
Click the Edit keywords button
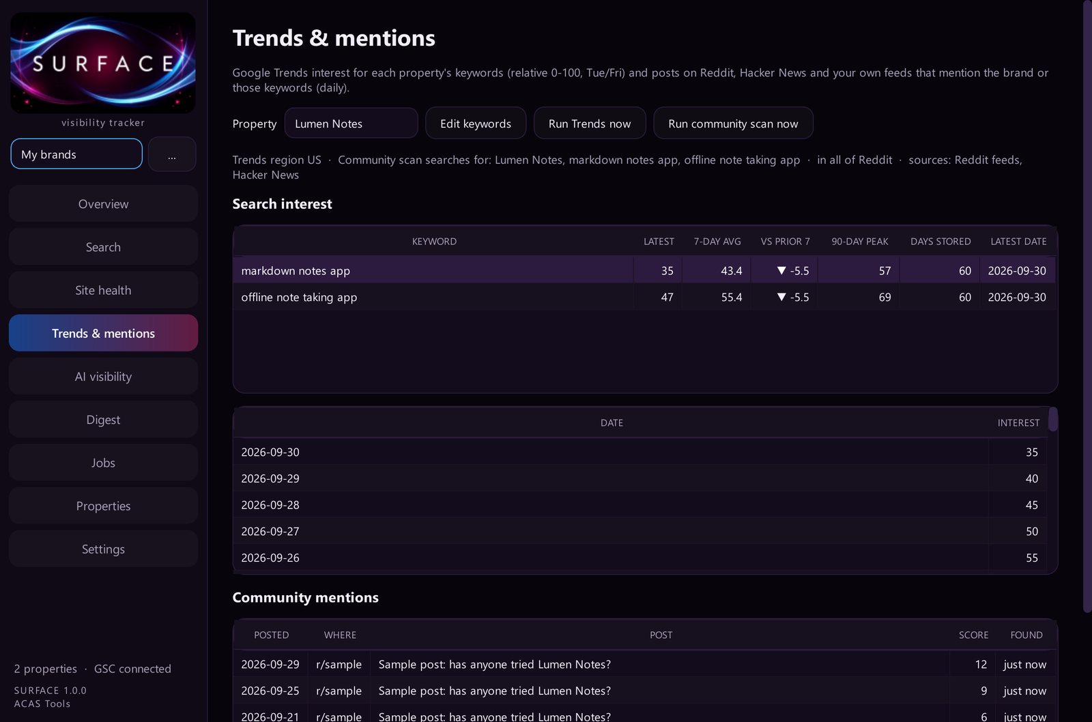pyautogui.click(x=476, y=124)
